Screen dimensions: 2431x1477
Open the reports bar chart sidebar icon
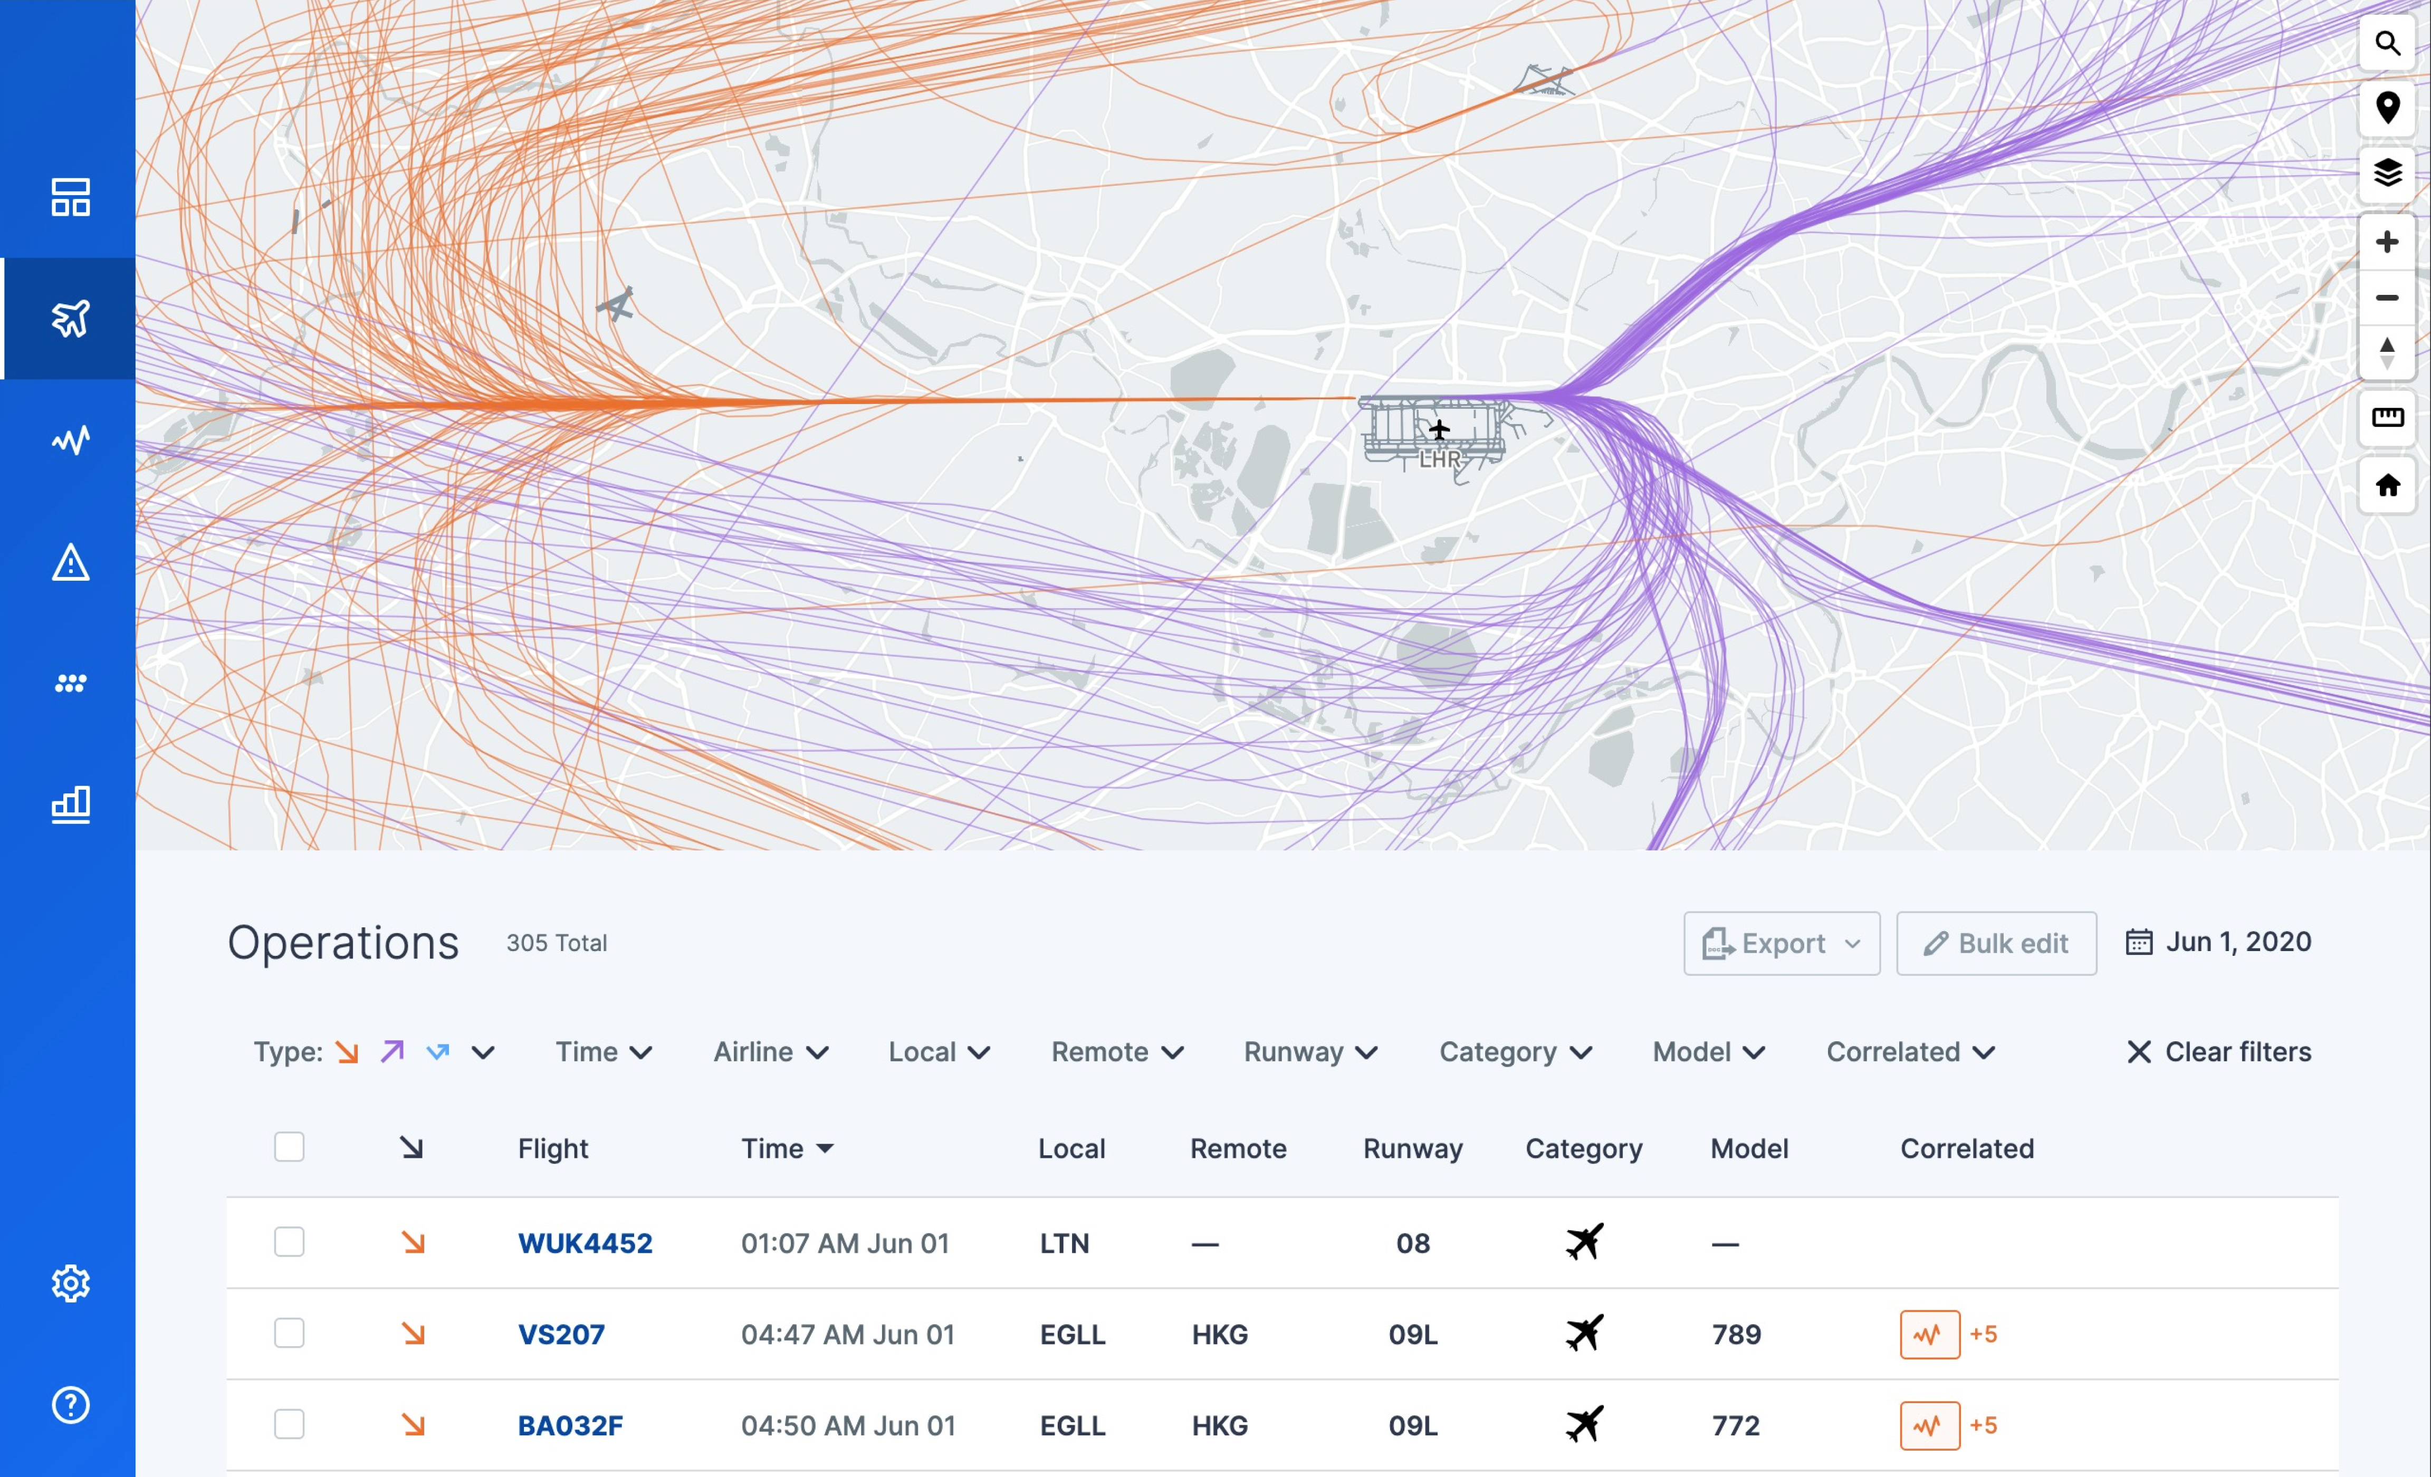click(70, 804)
